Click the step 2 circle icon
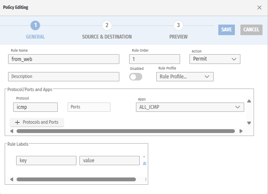 (x=107, y=25)
